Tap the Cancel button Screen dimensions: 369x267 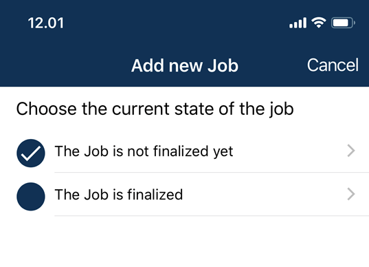point(333,65)
